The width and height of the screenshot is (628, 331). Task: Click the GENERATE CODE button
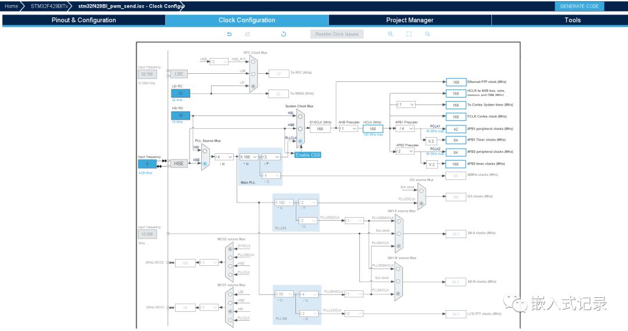point(579,6)
